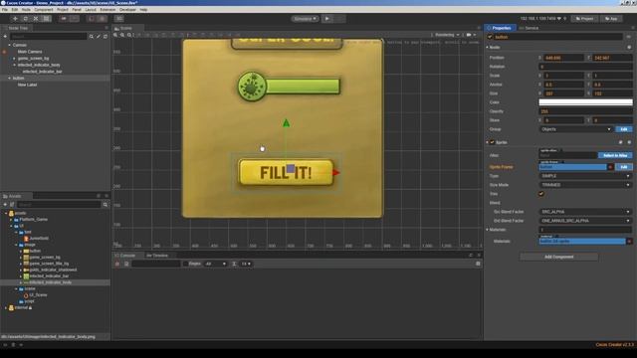
Task: Click the refresh icon in Node Tree header
Action: 106,37
